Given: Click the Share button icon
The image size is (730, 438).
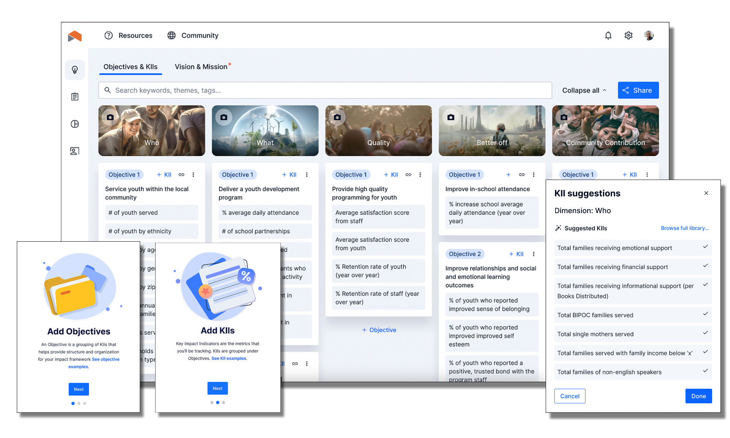Looking at the screenshot, I should (x=626, y=90).
